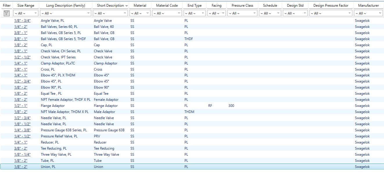
Task: Click Swagelok in the Angle Valve row
Action: [362, 21]
